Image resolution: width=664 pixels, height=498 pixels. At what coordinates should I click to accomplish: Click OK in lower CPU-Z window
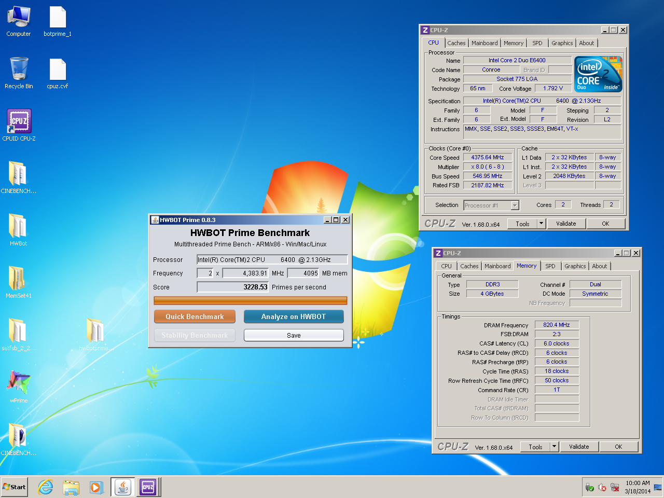618,447
